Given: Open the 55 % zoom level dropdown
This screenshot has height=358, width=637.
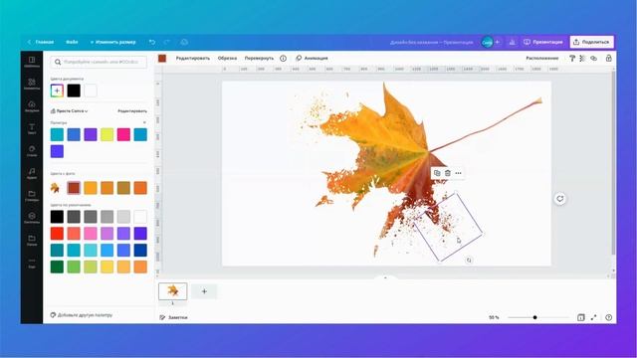Looking at the screenshot, I should [494, 317].
